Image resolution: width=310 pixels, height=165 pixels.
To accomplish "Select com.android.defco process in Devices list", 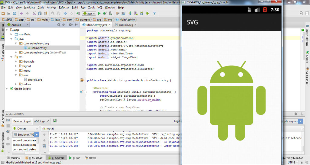I will [x=24, y=149].
